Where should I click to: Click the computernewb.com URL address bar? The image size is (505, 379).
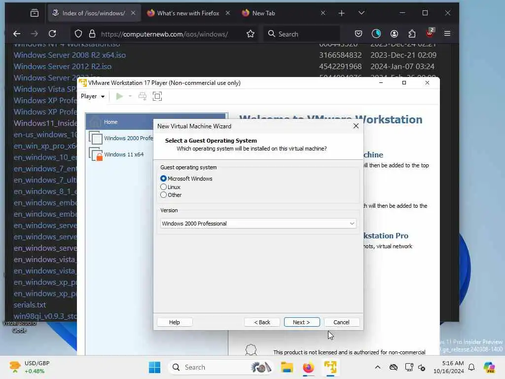click(x=165, y=34)
